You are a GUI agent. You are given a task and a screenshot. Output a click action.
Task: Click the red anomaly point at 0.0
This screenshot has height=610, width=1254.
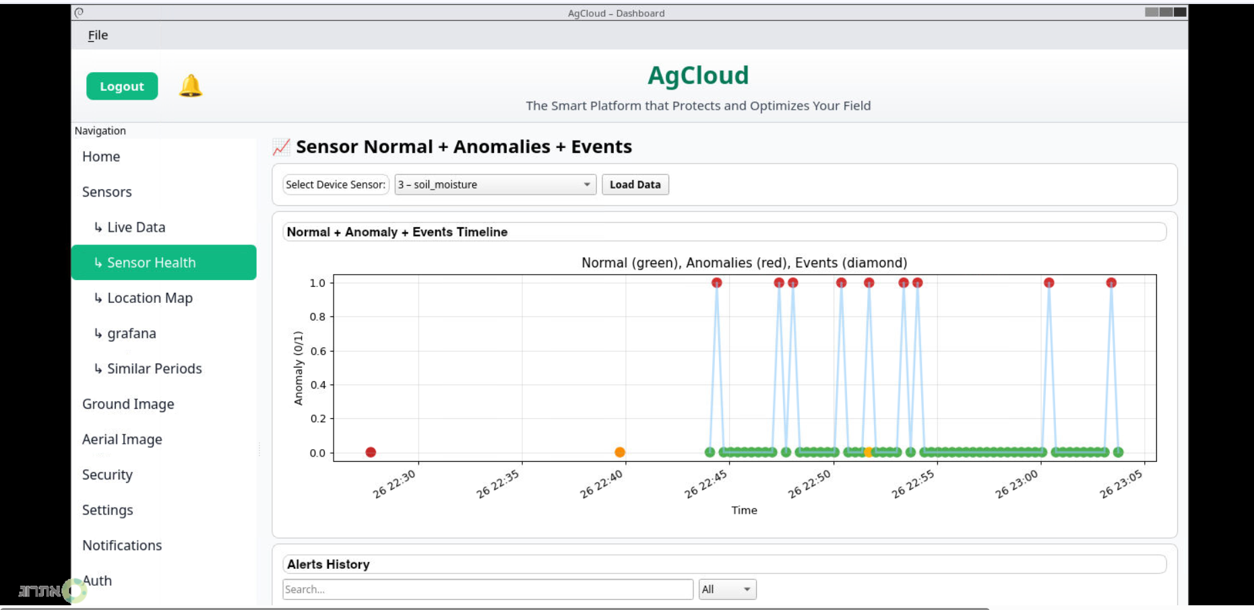[x=371, y=452]
